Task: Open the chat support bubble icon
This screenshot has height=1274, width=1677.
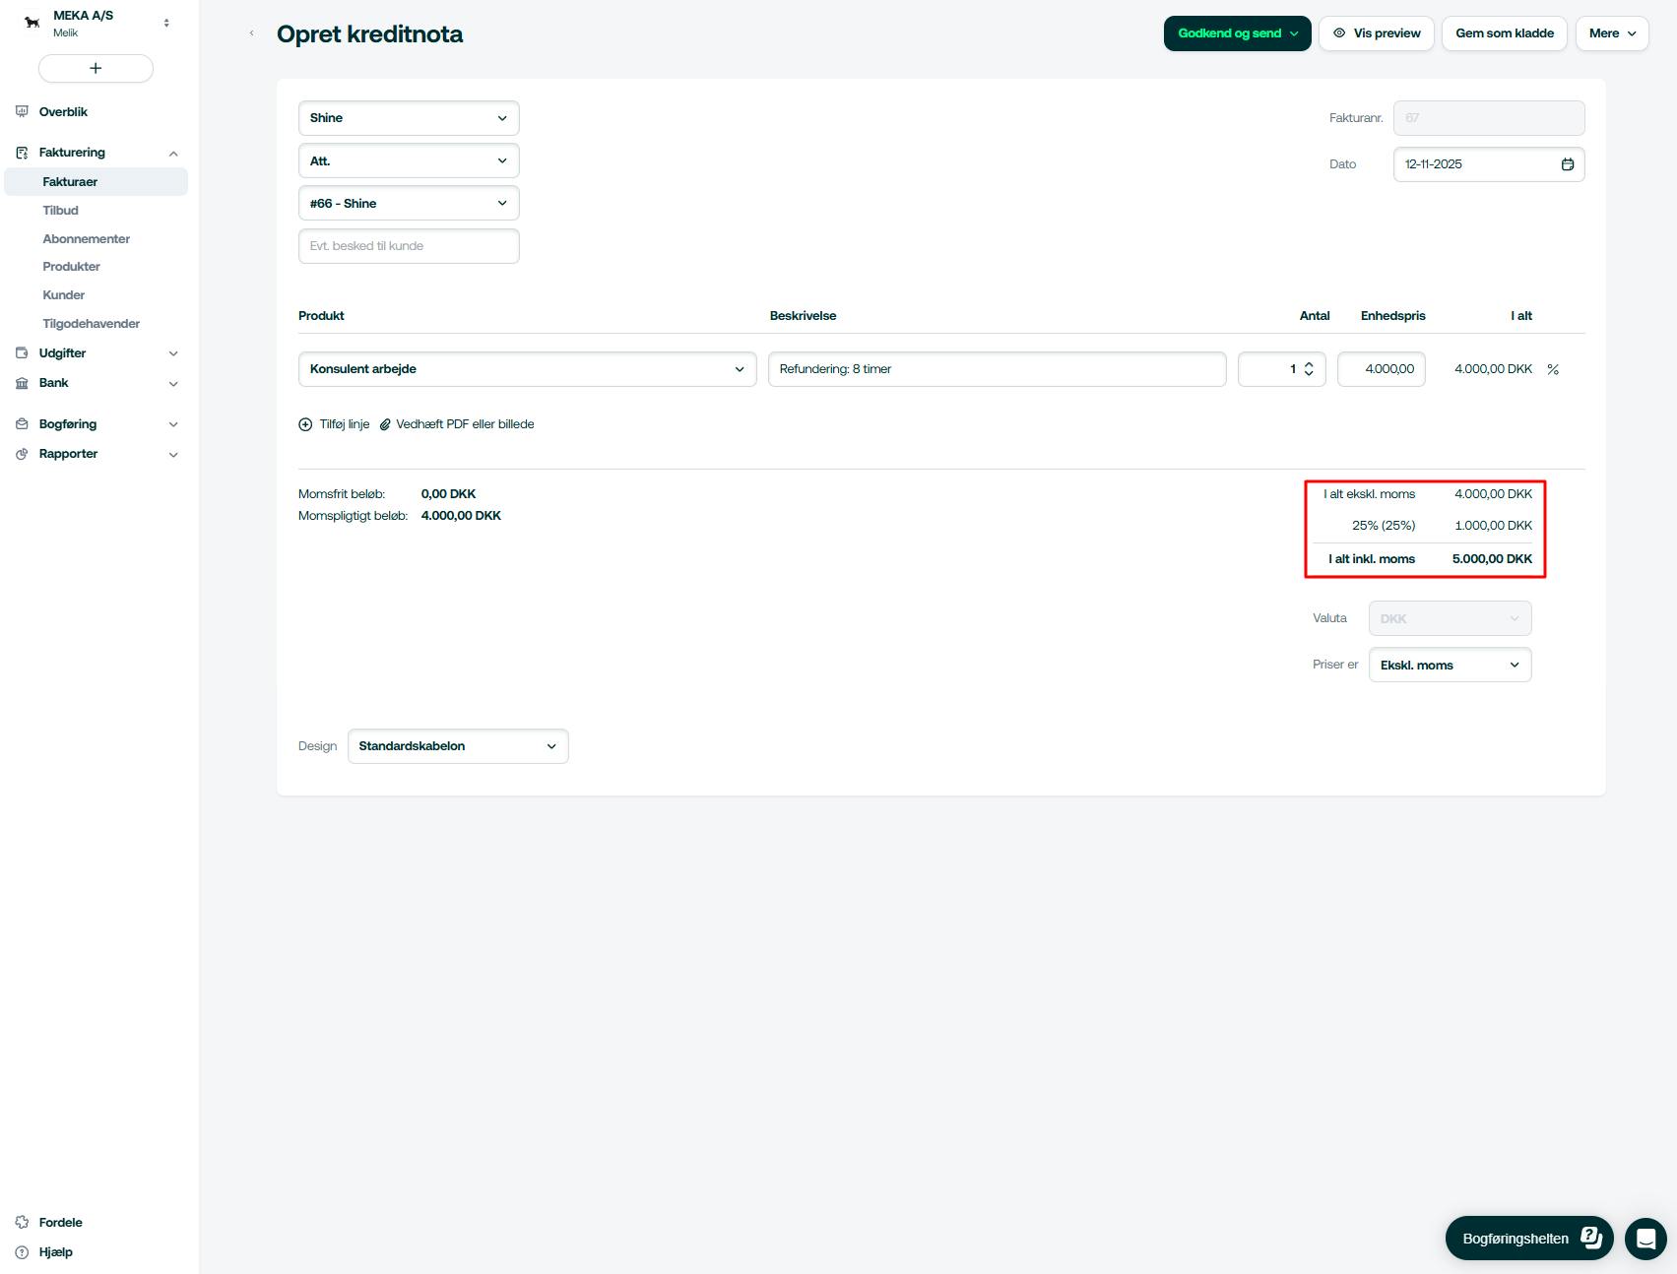Action: pos(1645,1239)
